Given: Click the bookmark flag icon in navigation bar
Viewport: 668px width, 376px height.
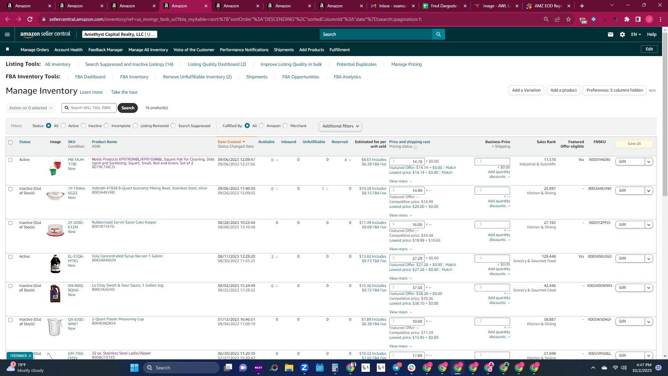Looking at the screenshot, I should point(7,49).
